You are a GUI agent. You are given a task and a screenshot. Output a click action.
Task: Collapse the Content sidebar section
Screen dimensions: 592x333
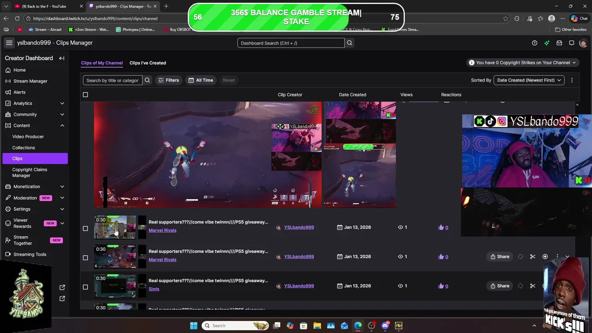[x=62, y=125]
